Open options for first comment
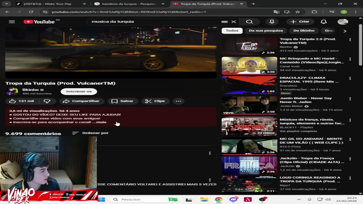 (x=210, y=153)
